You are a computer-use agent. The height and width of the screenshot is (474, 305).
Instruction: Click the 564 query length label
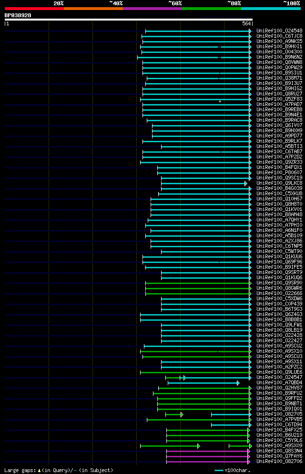[246, 23]
